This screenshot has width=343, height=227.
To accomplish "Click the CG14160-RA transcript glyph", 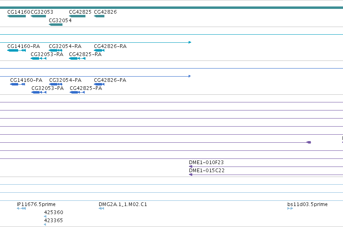I will pyautogui.click(x=17, y=50).
